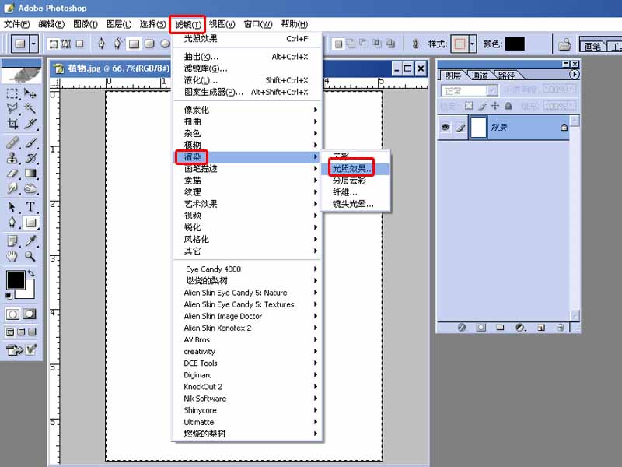Open the Layers palette flyout menu arrow
622x467 pixels.
click(x=575, y=75)
